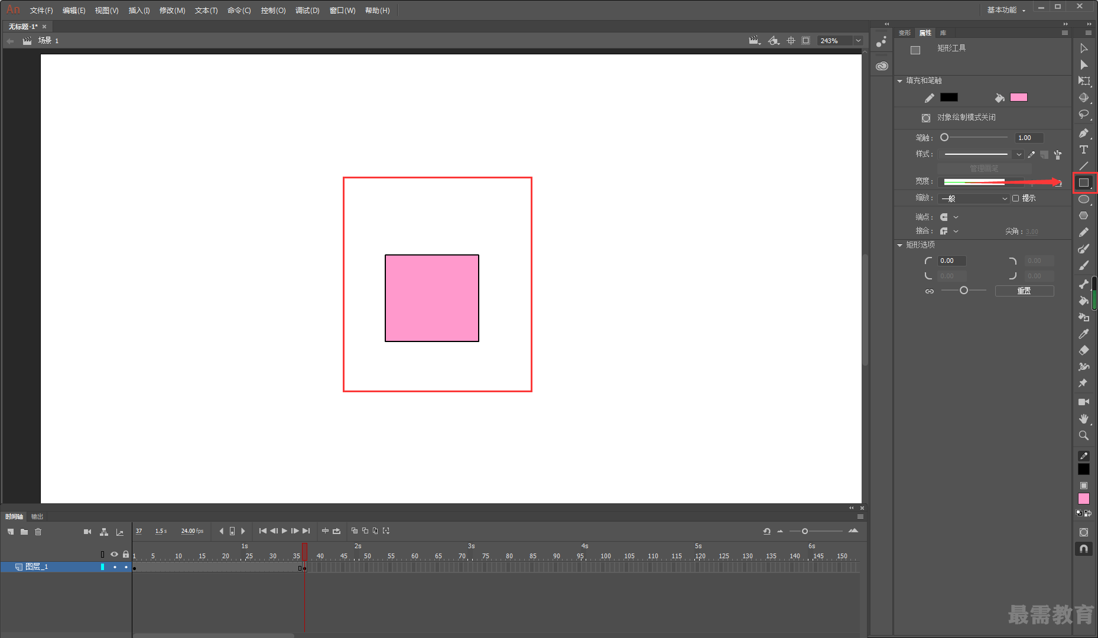Select the Hand tool
The height and width of the screenshot is (638, 1098).
click(1084, 418)
